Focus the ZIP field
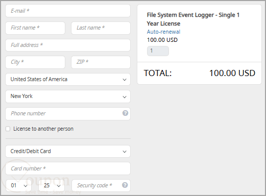 click(x=101, y=62)
